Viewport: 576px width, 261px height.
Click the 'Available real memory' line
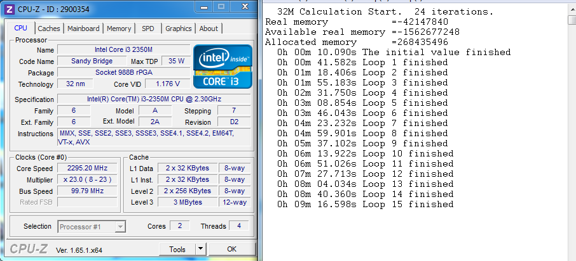(362, 32)
